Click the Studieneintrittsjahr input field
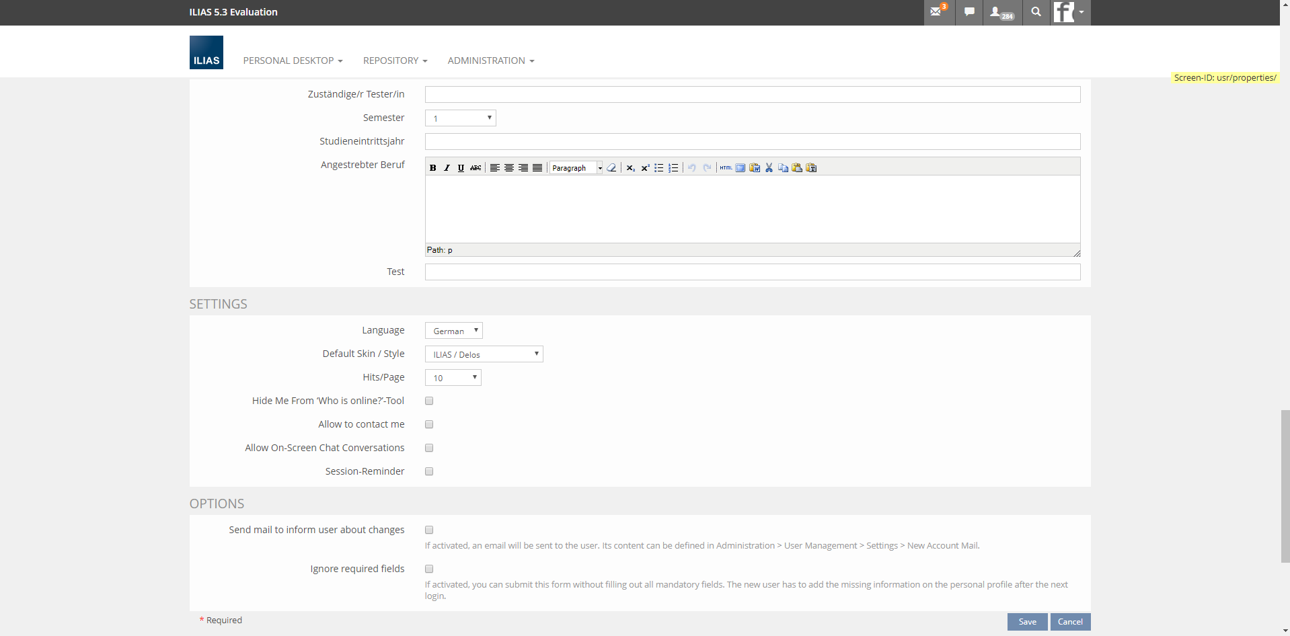 [752, 142]
